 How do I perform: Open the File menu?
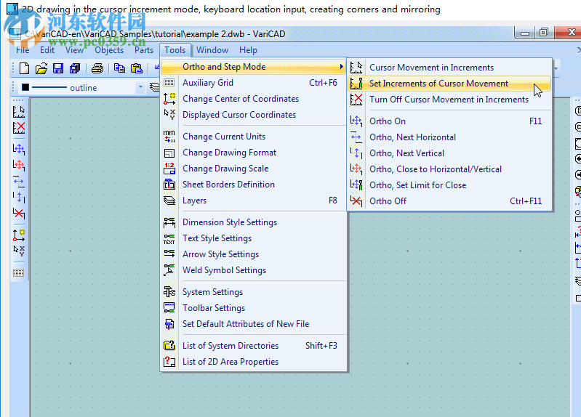[23, 50]
